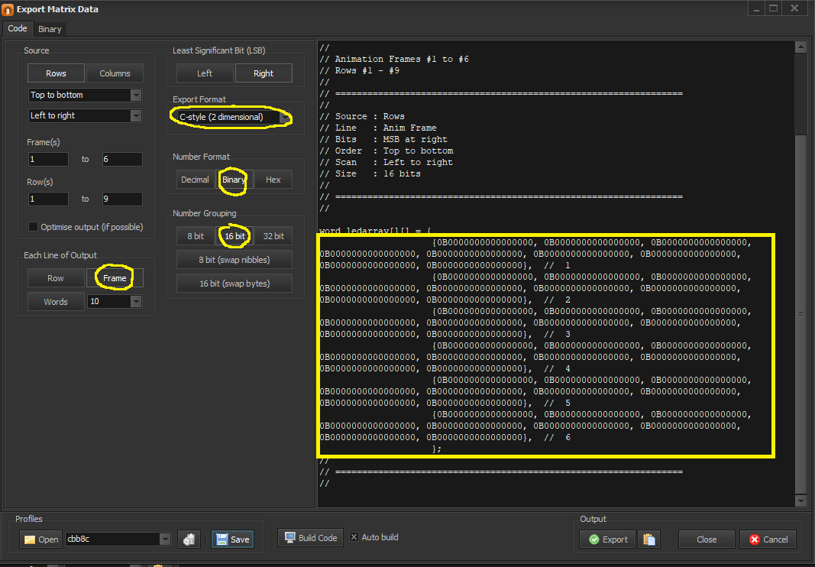Enable Optimise output (if possible) checkbox
Screen dimensions: 815x567
[33, 227]
